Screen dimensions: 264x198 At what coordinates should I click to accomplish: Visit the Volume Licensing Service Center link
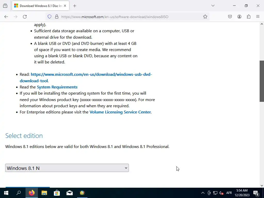[120, 112]
